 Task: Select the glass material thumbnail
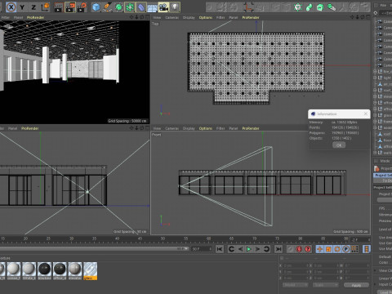[x=90, y=271]
